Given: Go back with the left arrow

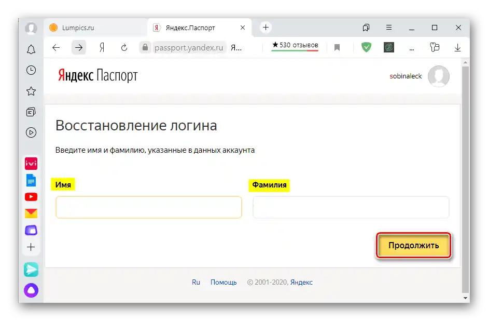Looking at the screenshot, I should point(56,48).
